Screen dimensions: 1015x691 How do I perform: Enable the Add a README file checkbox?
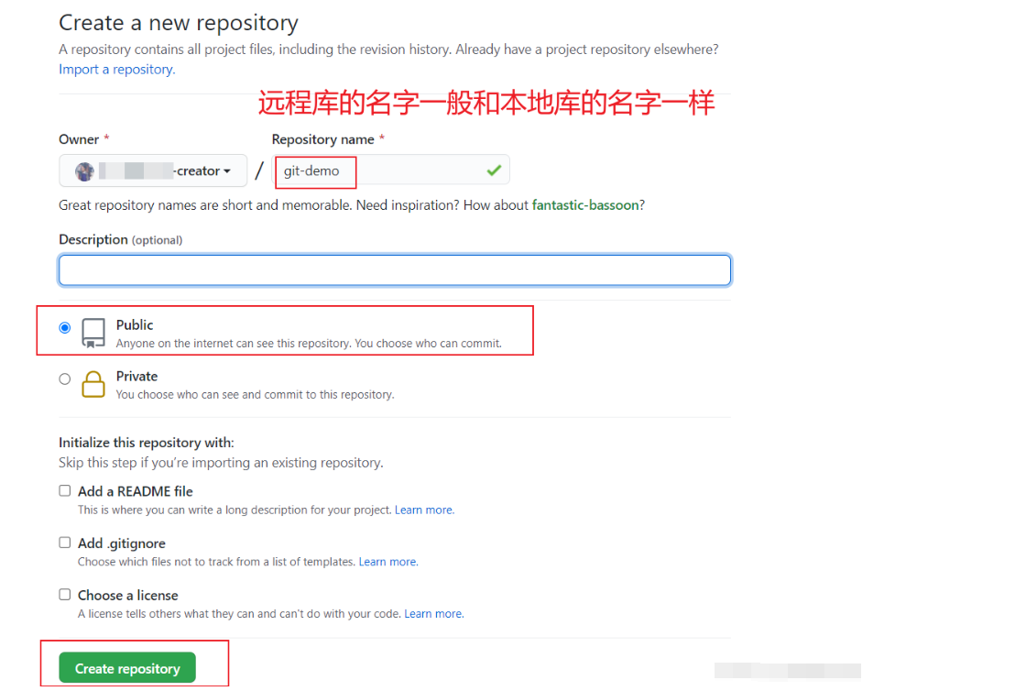point(65,491)
